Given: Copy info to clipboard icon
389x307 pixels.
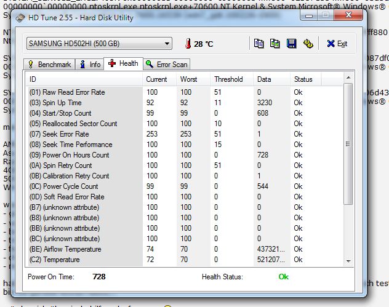Looking at the screenshot, I should (259, 44).
